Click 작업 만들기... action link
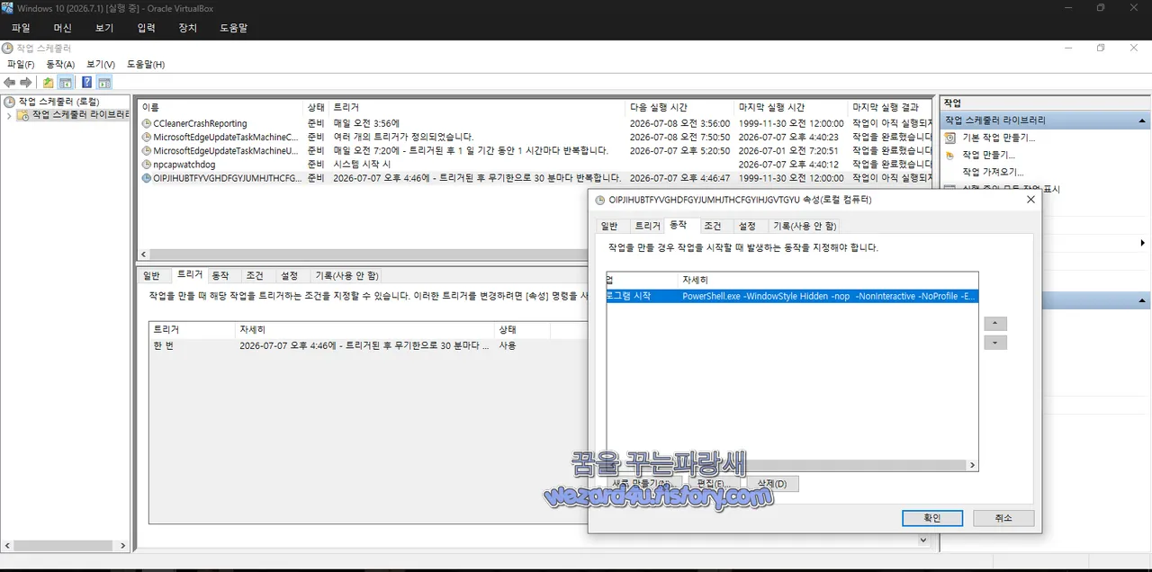1152x572 pixels. click(988, 155)
